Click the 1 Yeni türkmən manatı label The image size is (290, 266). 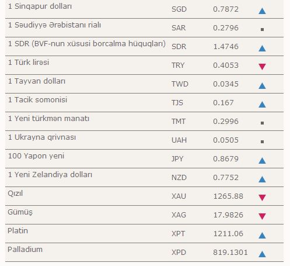tap(48, 119)
